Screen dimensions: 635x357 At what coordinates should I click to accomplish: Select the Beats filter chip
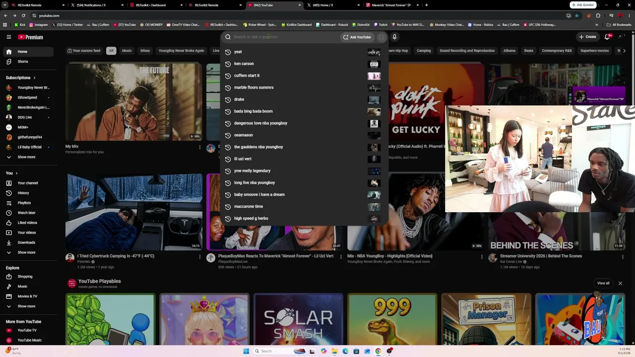click(529, 51)
